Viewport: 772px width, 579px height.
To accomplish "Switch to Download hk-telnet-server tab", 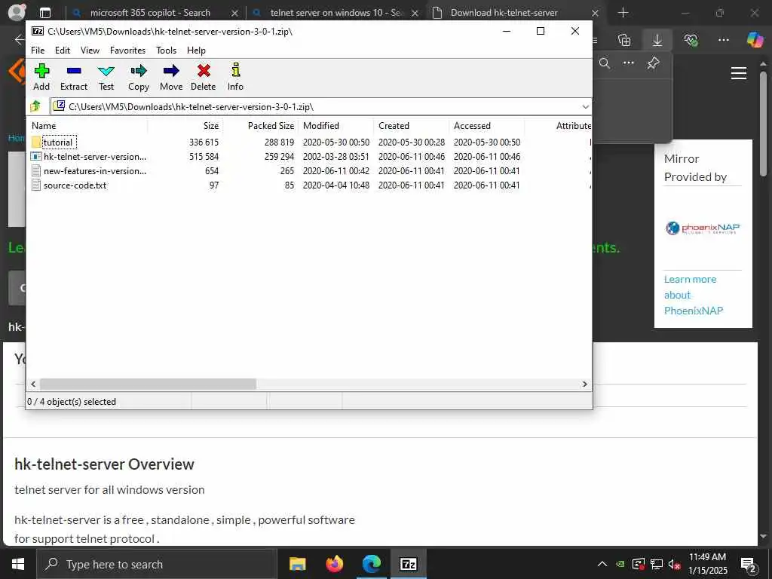I will [504, 13].
